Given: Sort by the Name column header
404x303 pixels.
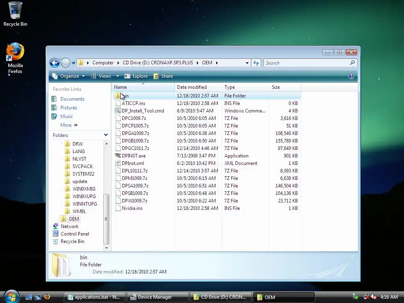Looking at the screenshot, I should click(143, 87).
